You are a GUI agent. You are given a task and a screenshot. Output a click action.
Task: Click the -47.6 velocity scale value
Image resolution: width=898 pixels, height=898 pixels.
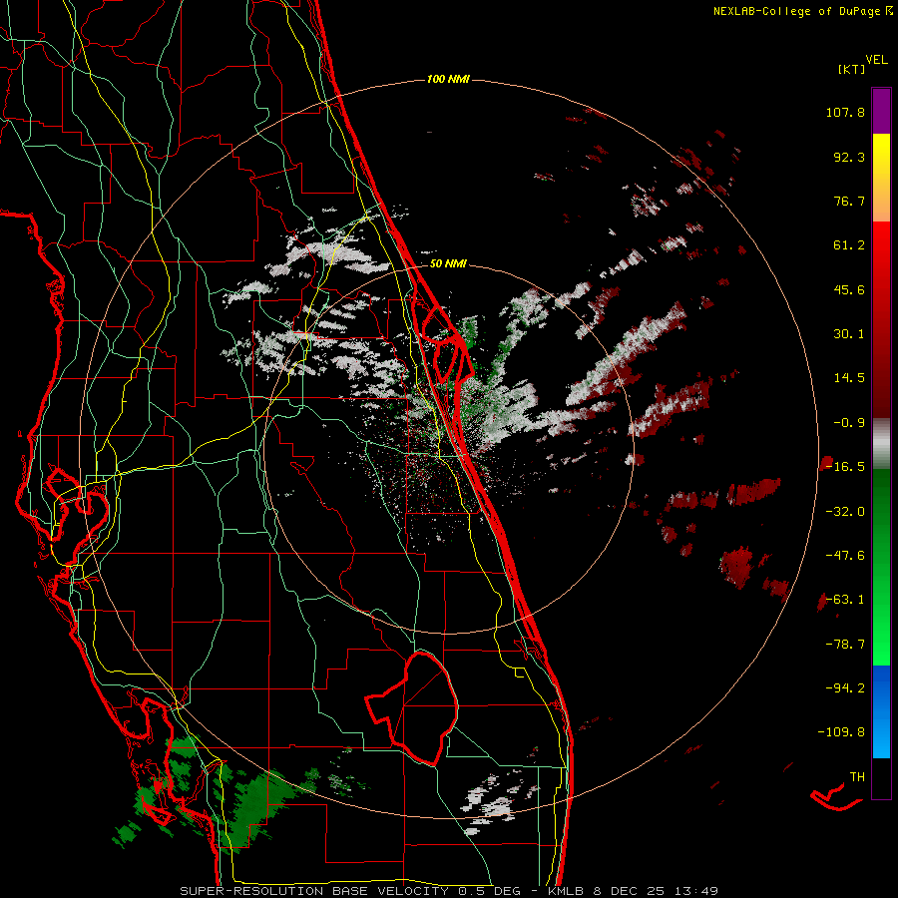pyautogui.click(x=845, y=556)
